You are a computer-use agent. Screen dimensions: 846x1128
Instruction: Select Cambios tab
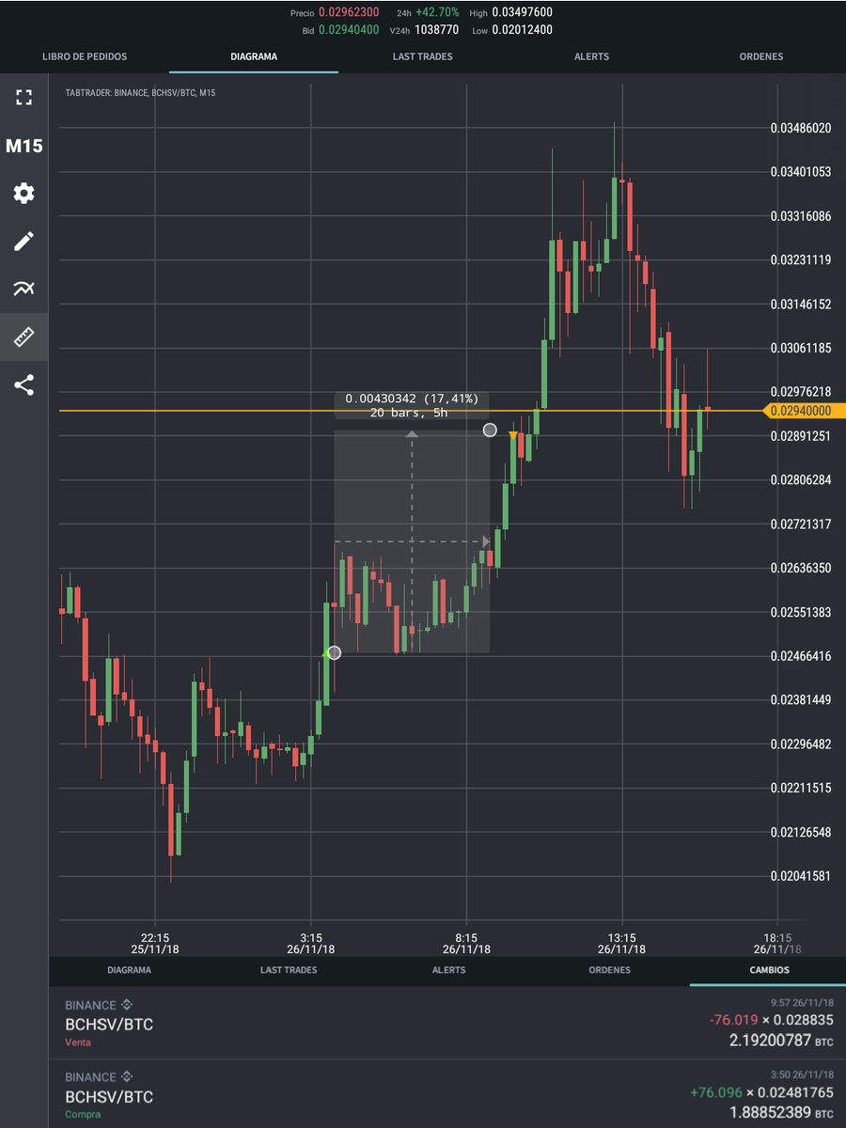pos(769,970)
